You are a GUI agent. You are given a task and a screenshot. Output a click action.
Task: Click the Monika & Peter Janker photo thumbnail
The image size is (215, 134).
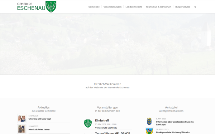[x=22, y=129]
